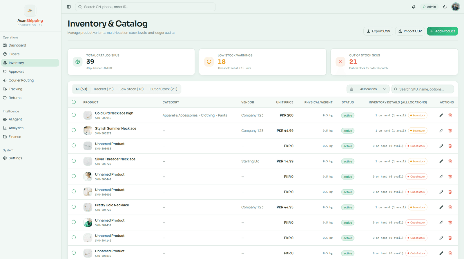Click the AsanShipping logo
The width and height of the screenshot is (464, 259).
30,11
